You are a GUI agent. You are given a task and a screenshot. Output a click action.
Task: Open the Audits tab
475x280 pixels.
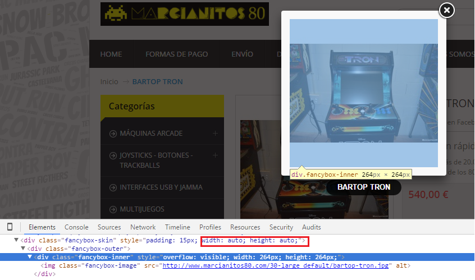(x=312, y=227)
